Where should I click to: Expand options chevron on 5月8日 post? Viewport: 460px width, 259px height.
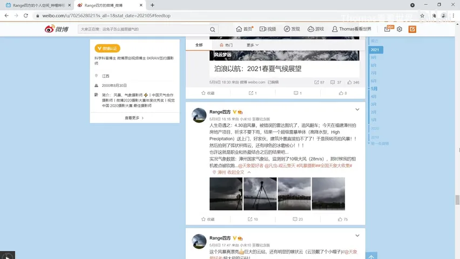pyautogui.click(x=357, y=236)
